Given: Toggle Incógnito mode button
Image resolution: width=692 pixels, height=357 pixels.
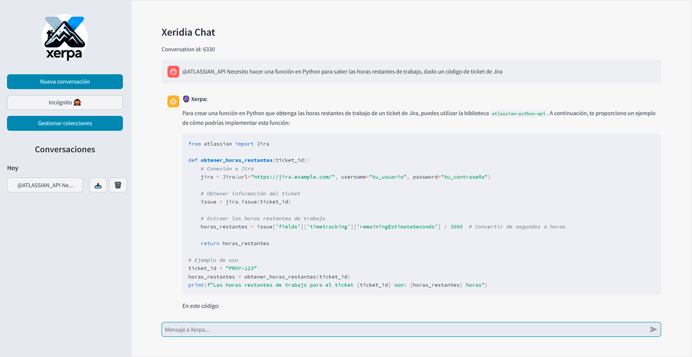Looking at the screenshot, I should (65, 102).
